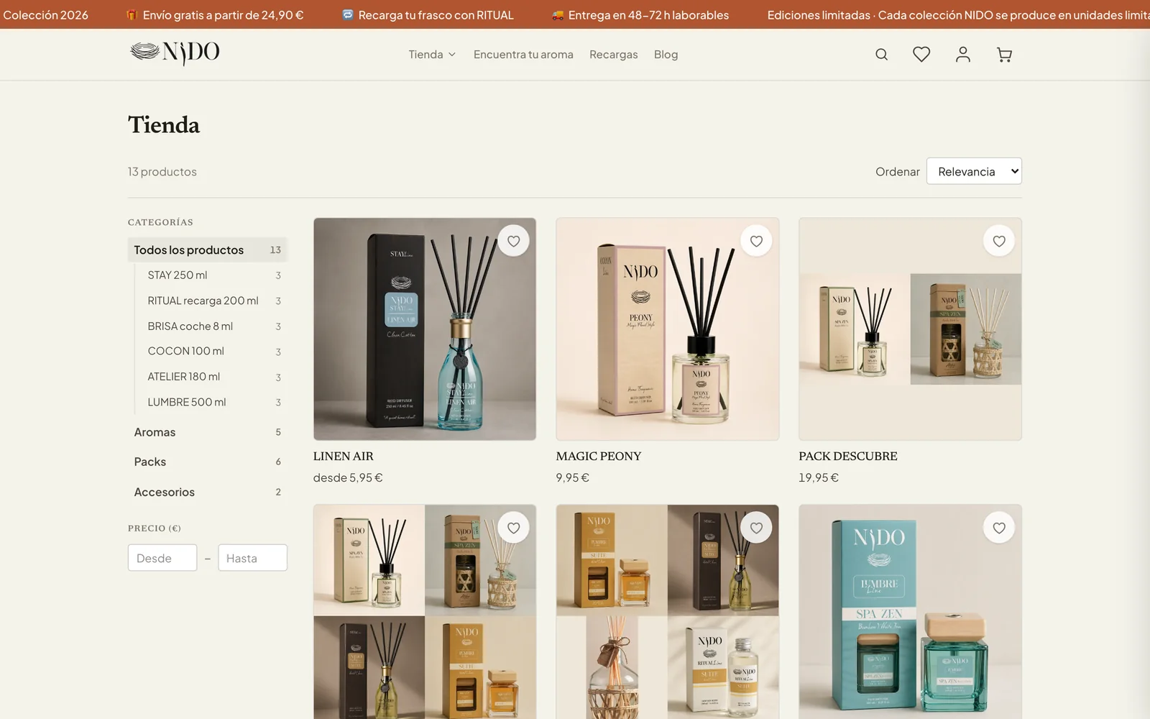The height and width of the screenshot is (719, 1150).
Task: Filter by LUMBRE 500 ml
Action: (214, 403)
